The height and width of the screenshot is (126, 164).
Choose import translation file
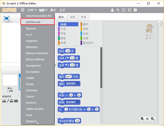tap(38, 16)
